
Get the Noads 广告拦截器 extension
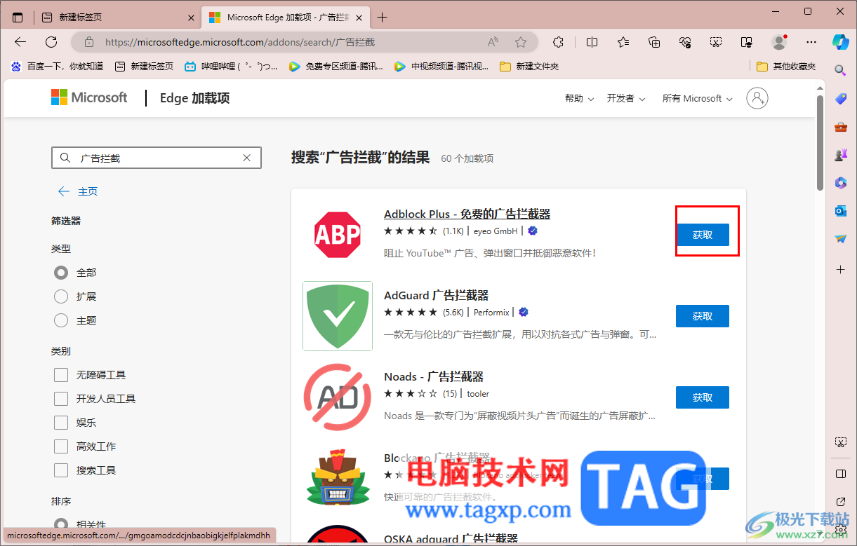702,397
